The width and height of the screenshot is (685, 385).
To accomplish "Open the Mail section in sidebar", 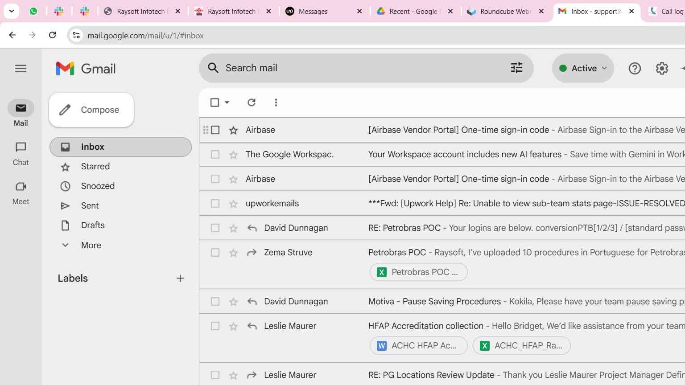I will (x=21, y=113).
